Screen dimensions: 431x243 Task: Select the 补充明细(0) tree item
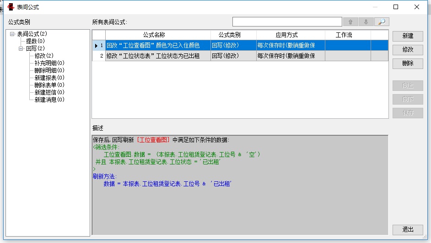pos(49,63)
